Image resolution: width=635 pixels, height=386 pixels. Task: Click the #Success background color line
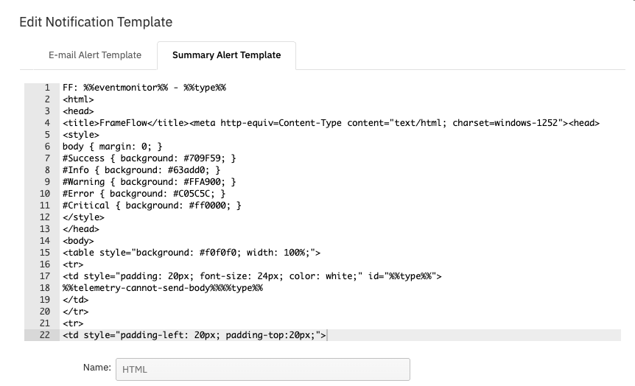(149, 158)
